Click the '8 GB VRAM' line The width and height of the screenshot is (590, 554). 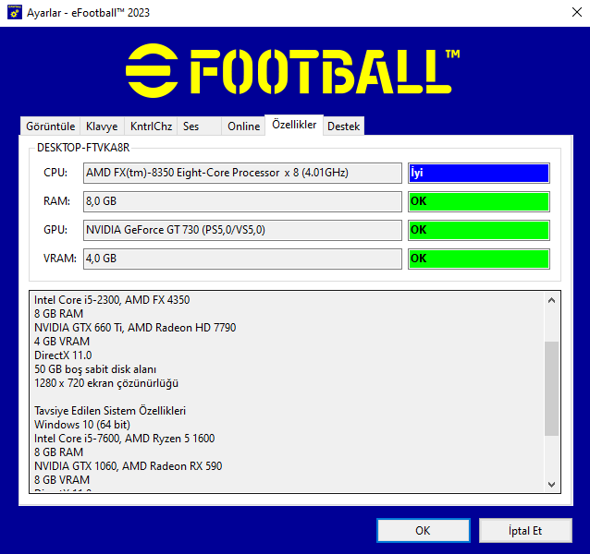click(x=62, y=480)
